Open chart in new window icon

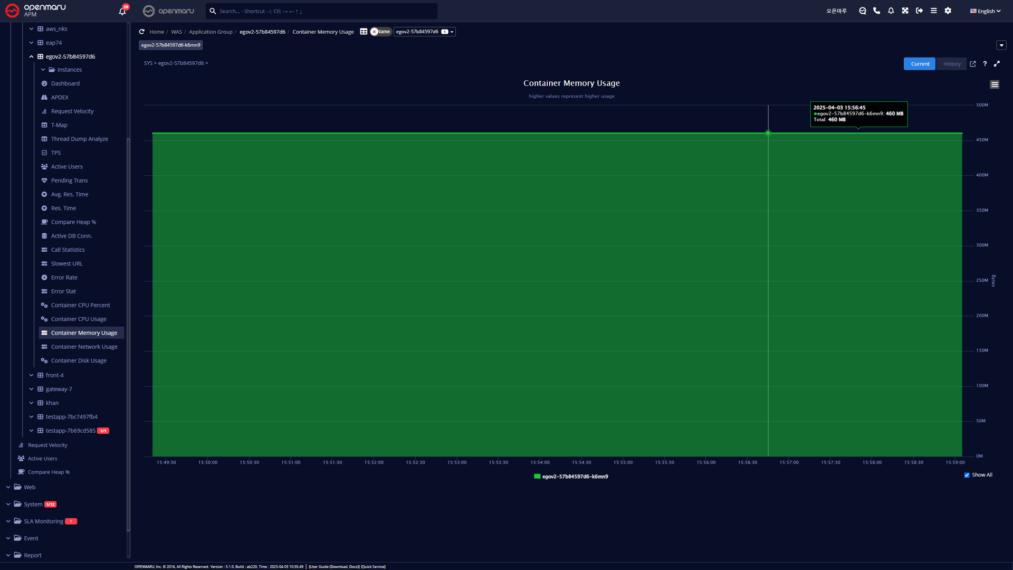tap(972, 64)
